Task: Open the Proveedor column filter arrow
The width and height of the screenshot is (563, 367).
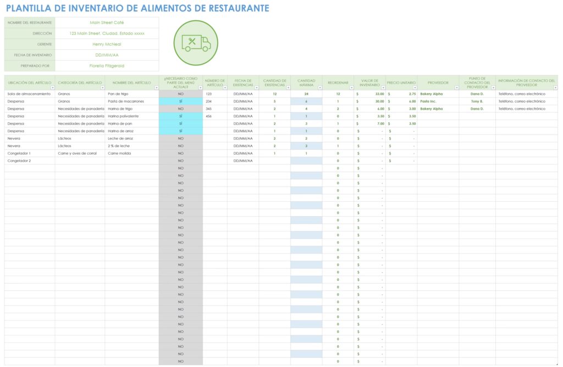Action: 456,88
